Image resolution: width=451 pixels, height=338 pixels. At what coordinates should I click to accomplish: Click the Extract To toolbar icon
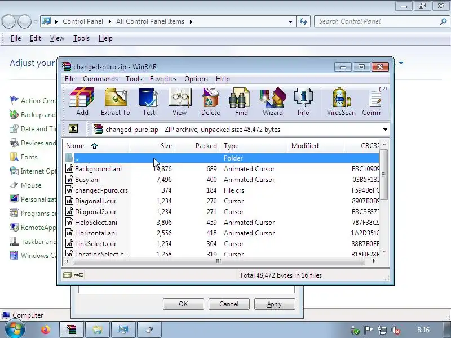tap(116, 102)
